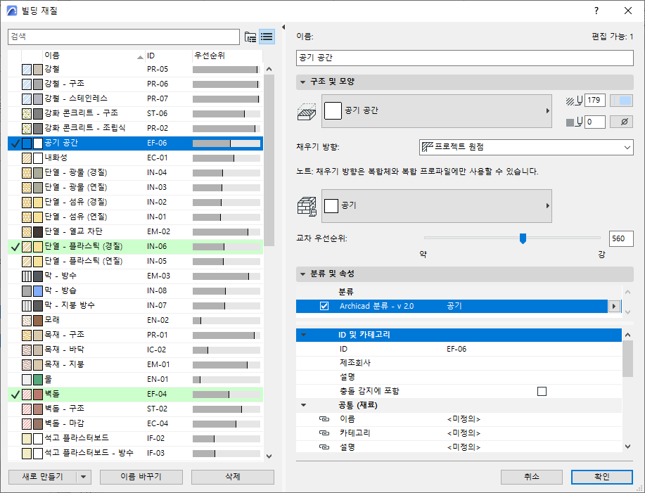
Task: Collapse the 공통 (재료) group
Action: (x=304, y=405)
